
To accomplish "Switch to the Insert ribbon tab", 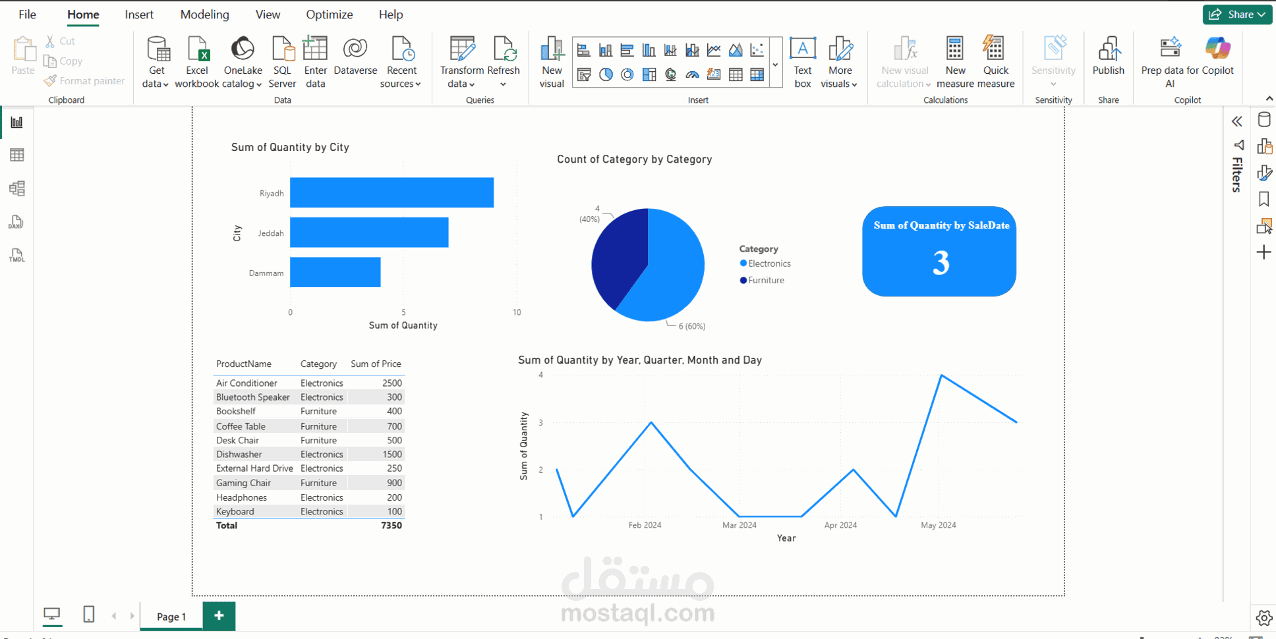I will (x=139, y=14).
